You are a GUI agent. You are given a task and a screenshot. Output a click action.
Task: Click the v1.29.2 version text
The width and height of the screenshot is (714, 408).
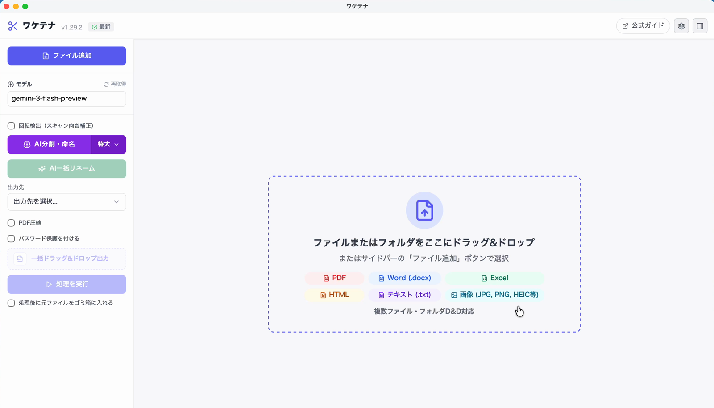(72, 27)
